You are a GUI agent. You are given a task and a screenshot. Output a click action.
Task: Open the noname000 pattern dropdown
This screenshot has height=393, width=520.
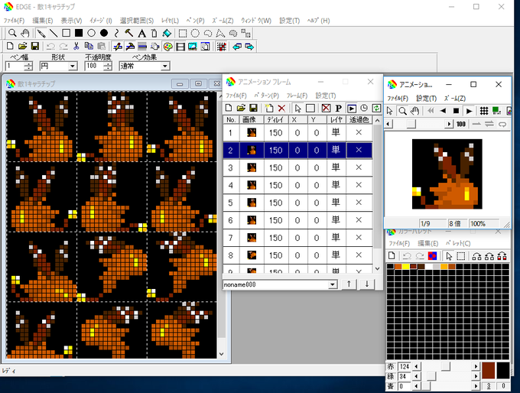coord(333,284)
